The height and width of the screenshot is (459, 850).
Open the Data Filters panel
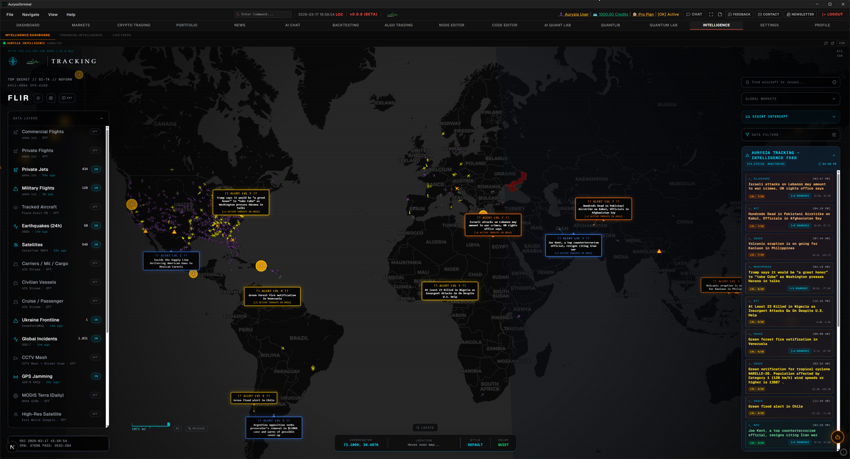[790, 135]
